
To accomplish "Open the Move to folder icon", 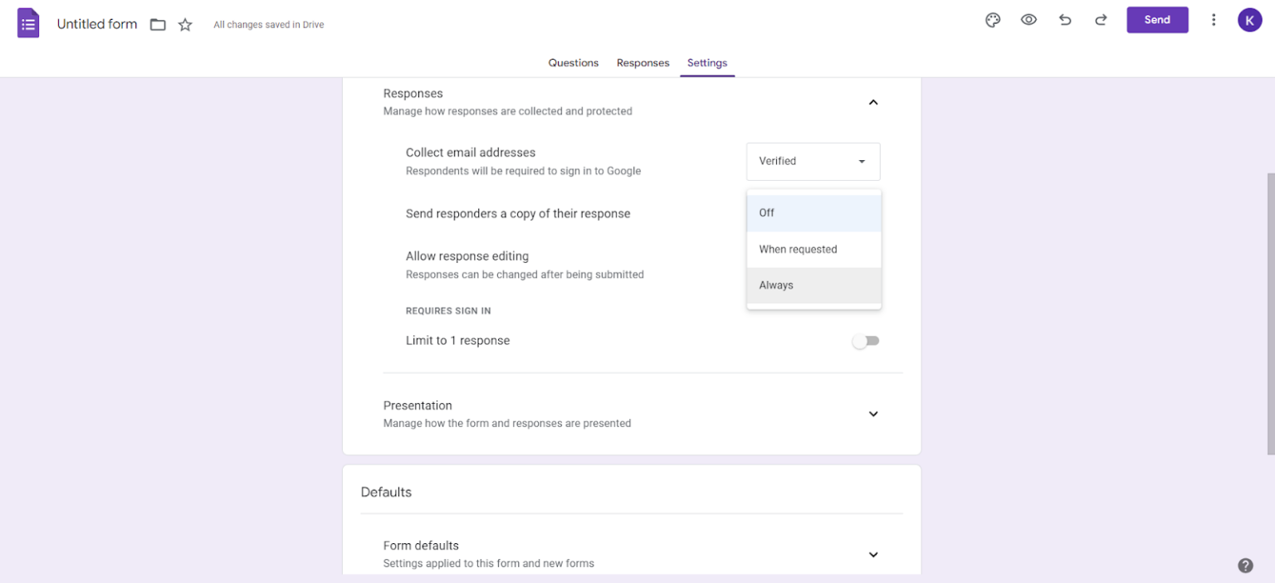I will [158, 24].
